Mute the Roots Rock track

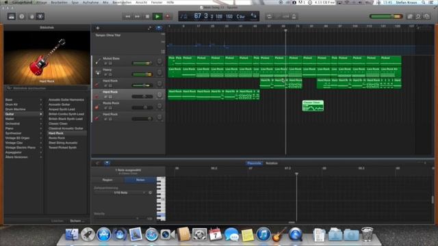click(x=105, y=108)
